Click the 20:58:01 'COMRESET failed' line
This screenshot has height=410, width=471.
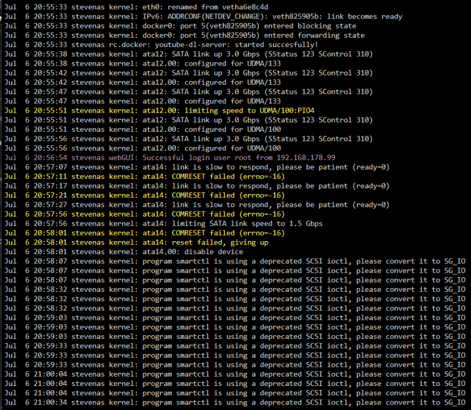click(144, 233)
